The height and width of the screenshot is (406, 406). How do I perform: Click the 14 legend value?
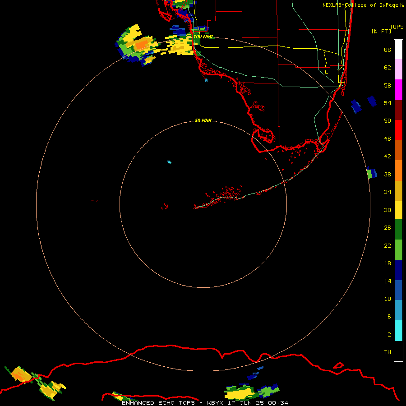388,281
